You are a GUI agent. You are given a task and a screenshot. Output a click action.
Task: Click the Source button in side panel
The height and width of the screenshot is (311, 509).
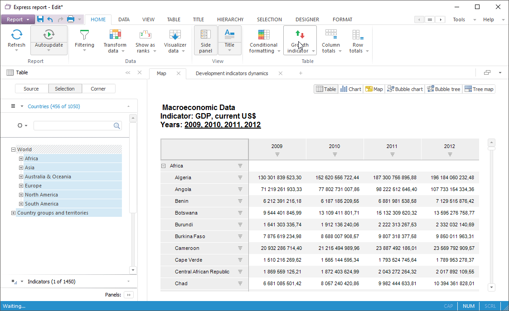tap(31, 89)
